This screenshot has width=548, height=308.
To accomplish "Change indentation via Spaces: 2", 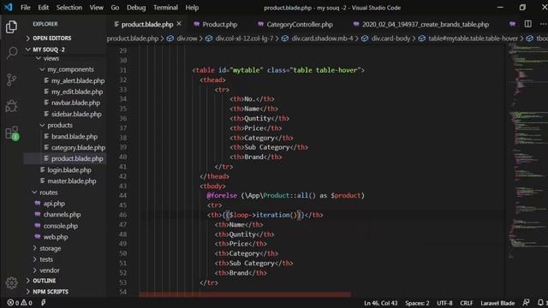I will (417, 303).
